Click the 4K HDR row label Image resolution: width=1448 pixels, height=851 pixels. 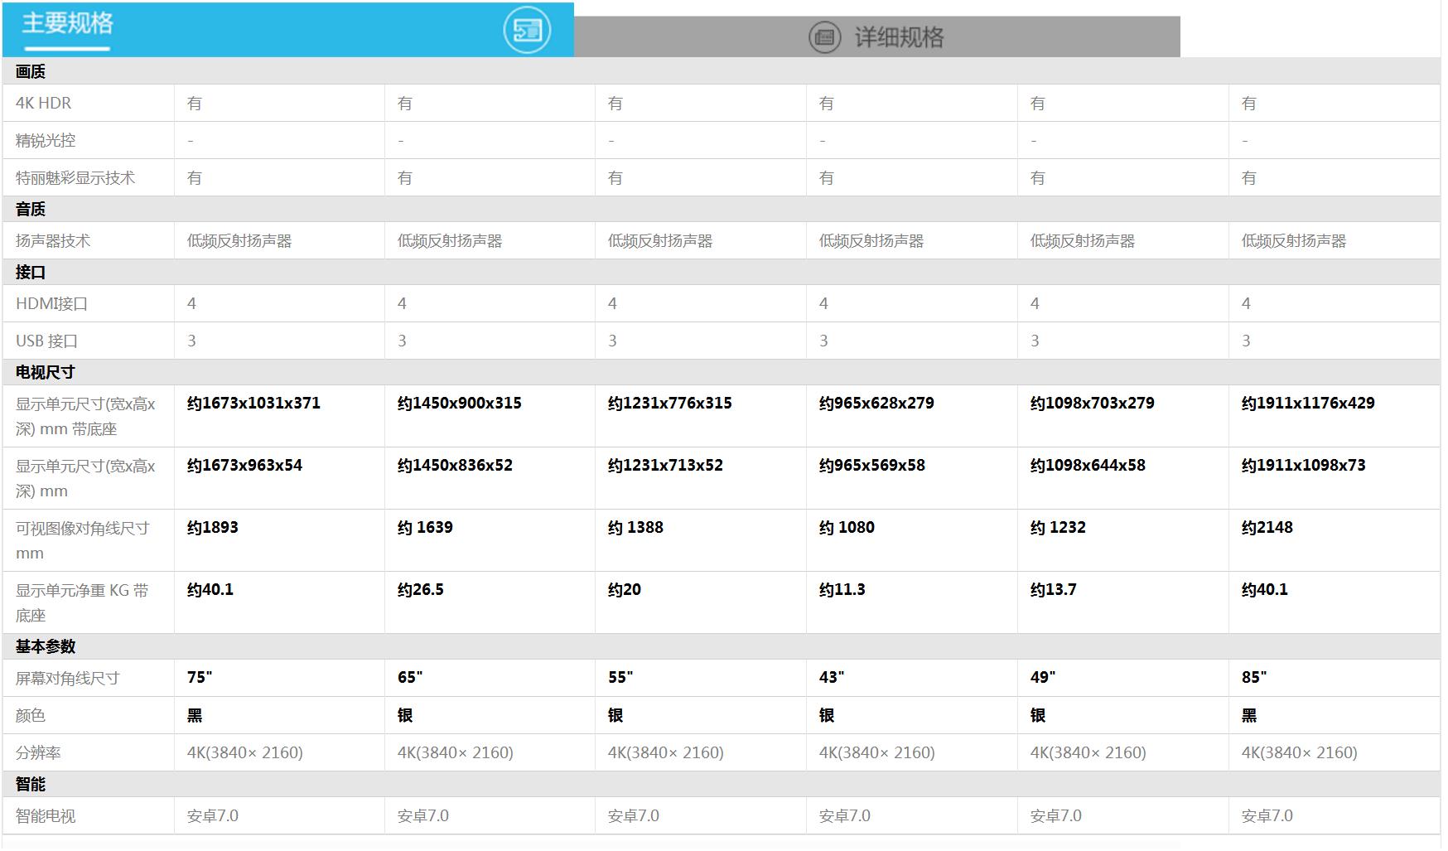pos(43,104)
